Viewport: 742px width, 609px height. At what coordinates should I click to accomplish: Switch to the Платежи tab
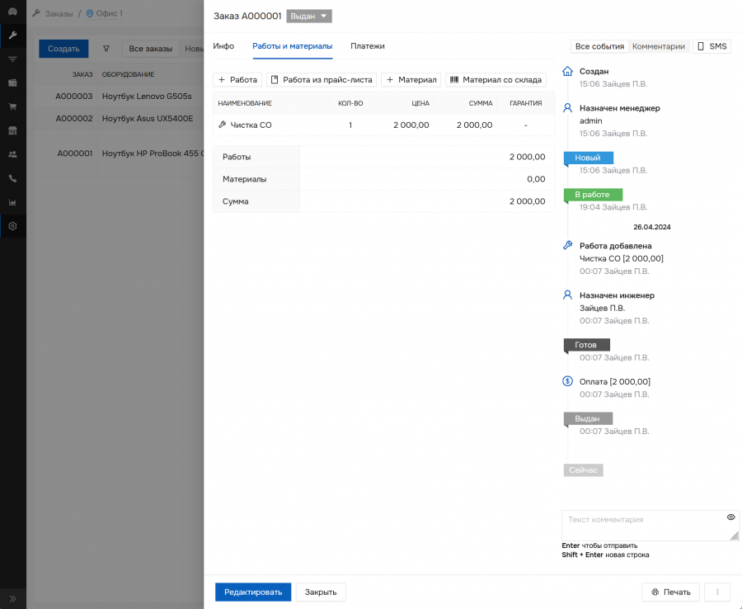(367, 46)
